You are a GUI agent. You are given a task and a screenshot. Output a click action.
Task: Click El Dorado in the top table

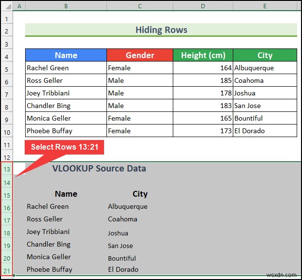[265, 131]
